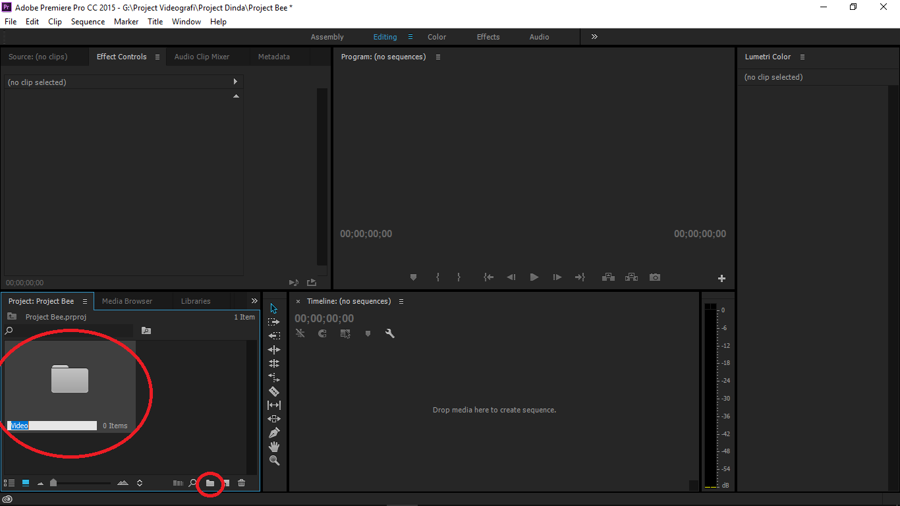Expand arrow beside no clip selected

pyautogui.click(x=235, y=82)
